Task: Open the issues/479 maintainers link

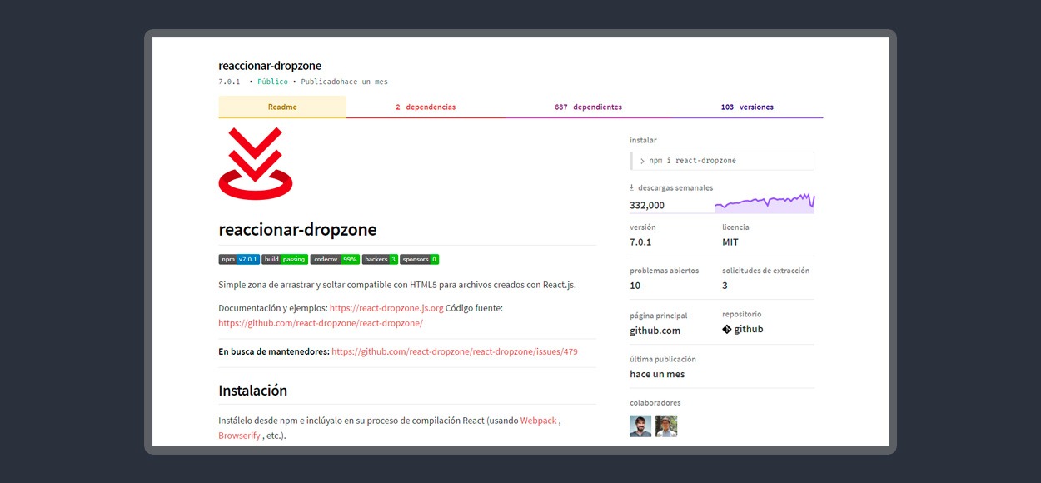Action: (455, 351)
